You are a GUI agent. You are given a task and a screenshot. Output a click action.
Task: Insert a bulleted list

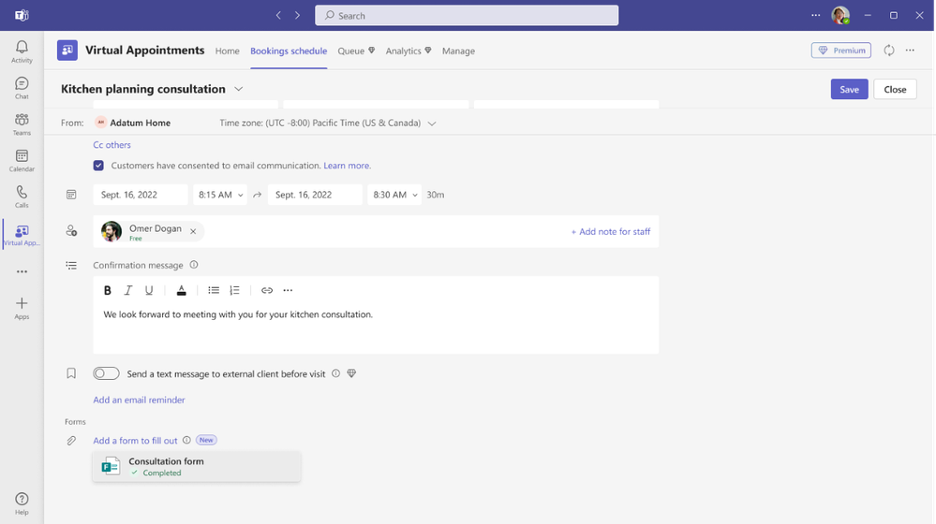213,290
